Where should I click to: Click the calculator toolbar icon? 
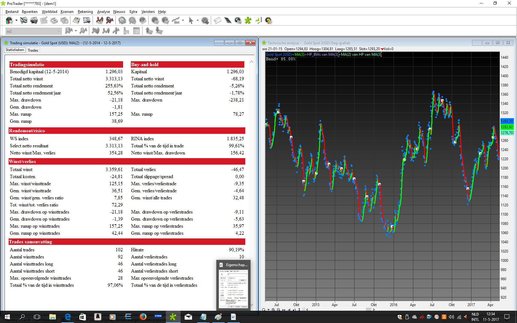pos(228,21)
